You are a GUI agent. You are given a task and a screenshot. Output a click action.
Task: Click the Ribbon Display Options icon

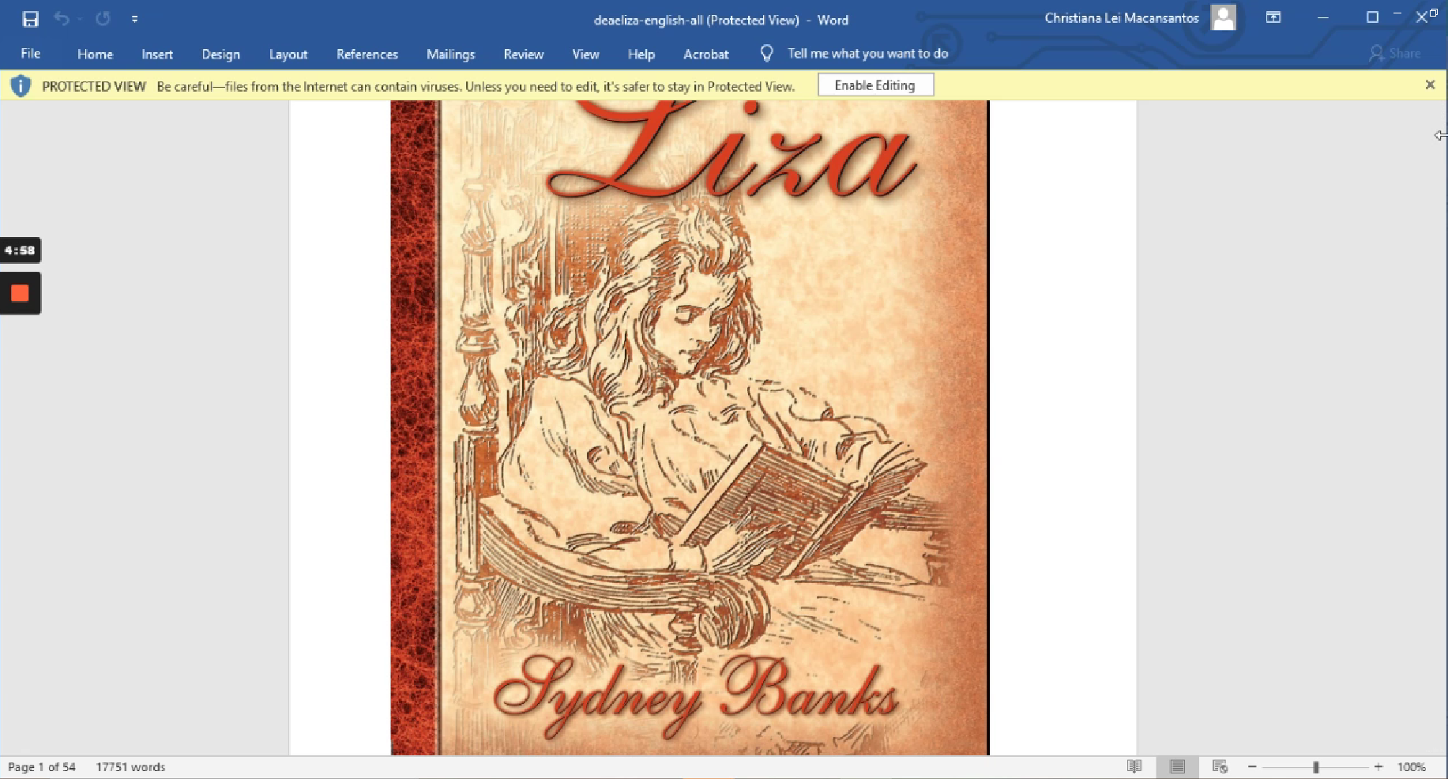coord(1273,17)
